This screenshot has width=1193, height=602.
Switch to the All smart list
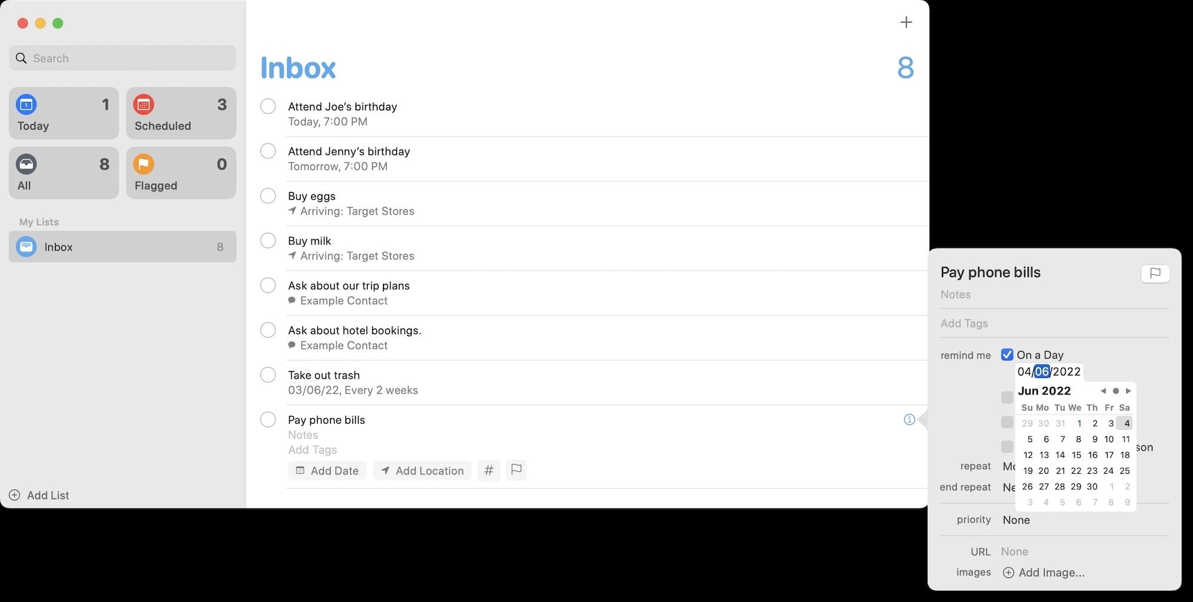[x=26, y=164]
